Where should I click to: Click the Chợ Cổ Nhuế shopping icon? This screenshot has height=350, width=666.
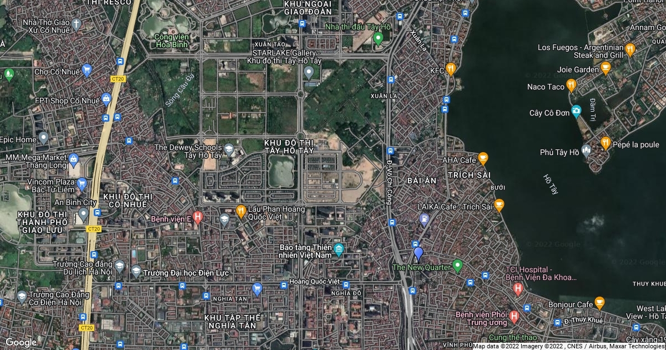86,70
